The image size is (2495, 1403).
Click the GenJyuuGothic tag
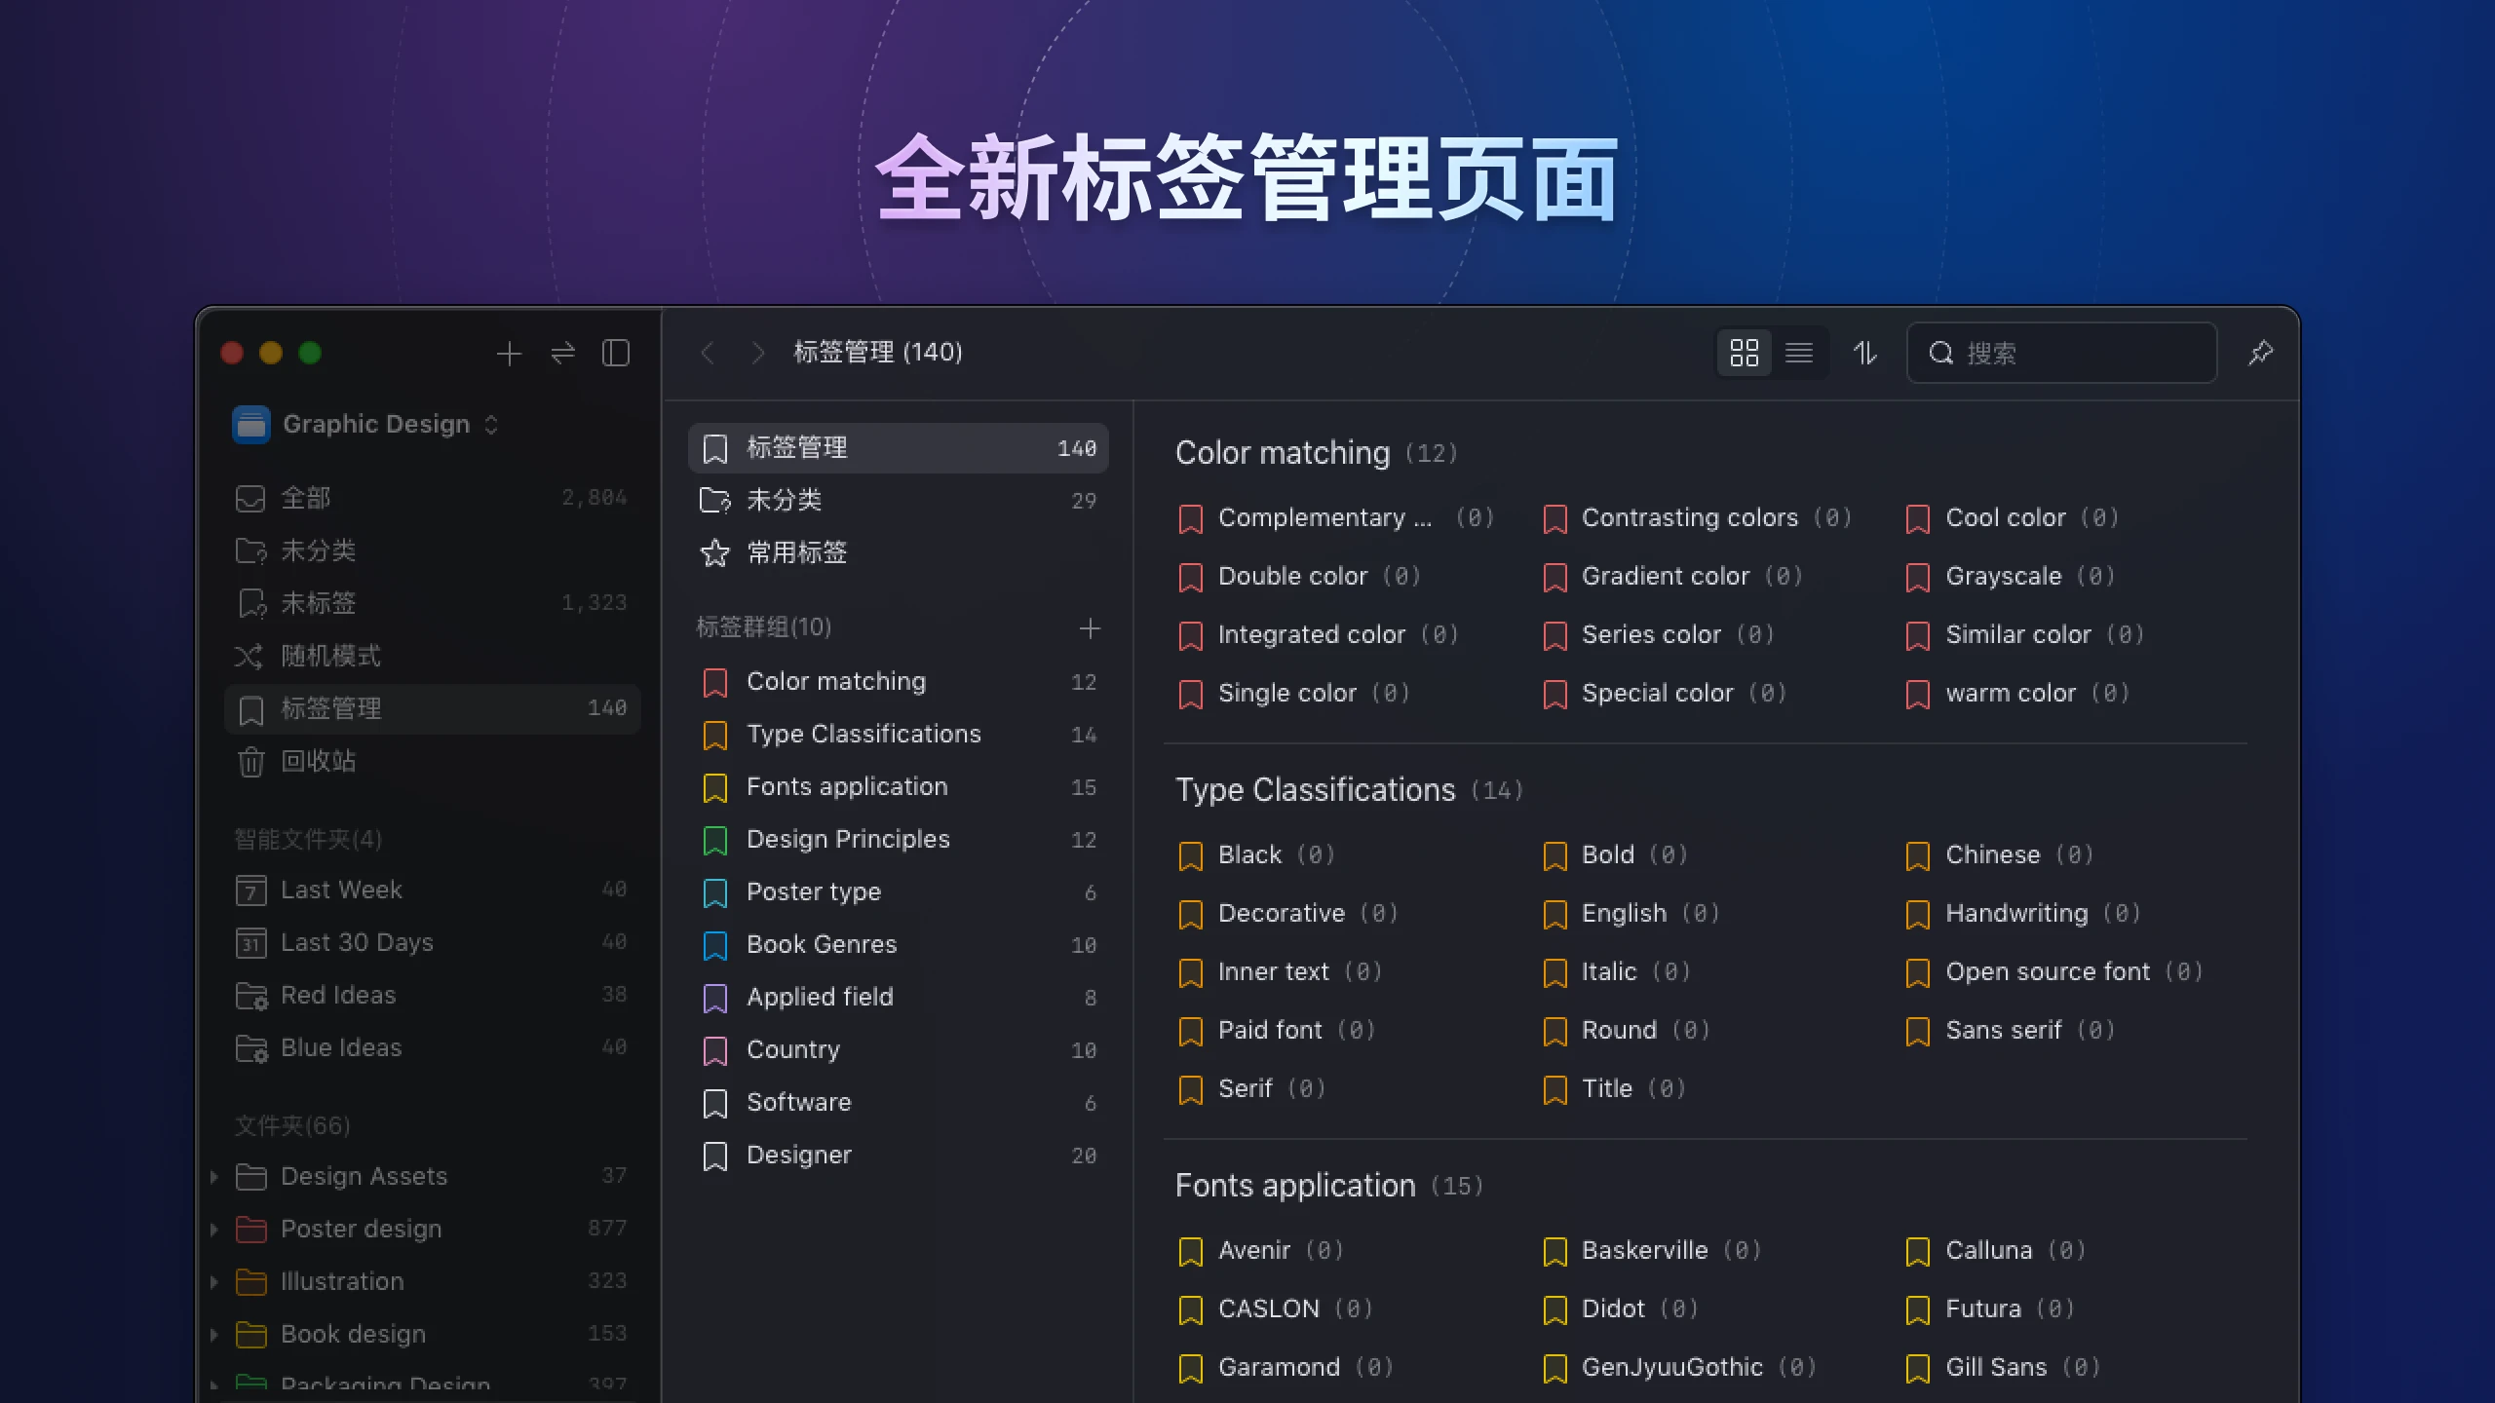[x=1679, y=1368]
